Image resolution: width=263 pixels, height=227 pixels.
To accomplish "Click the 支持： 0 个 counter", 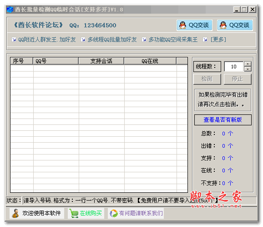I will click(217, 158).
